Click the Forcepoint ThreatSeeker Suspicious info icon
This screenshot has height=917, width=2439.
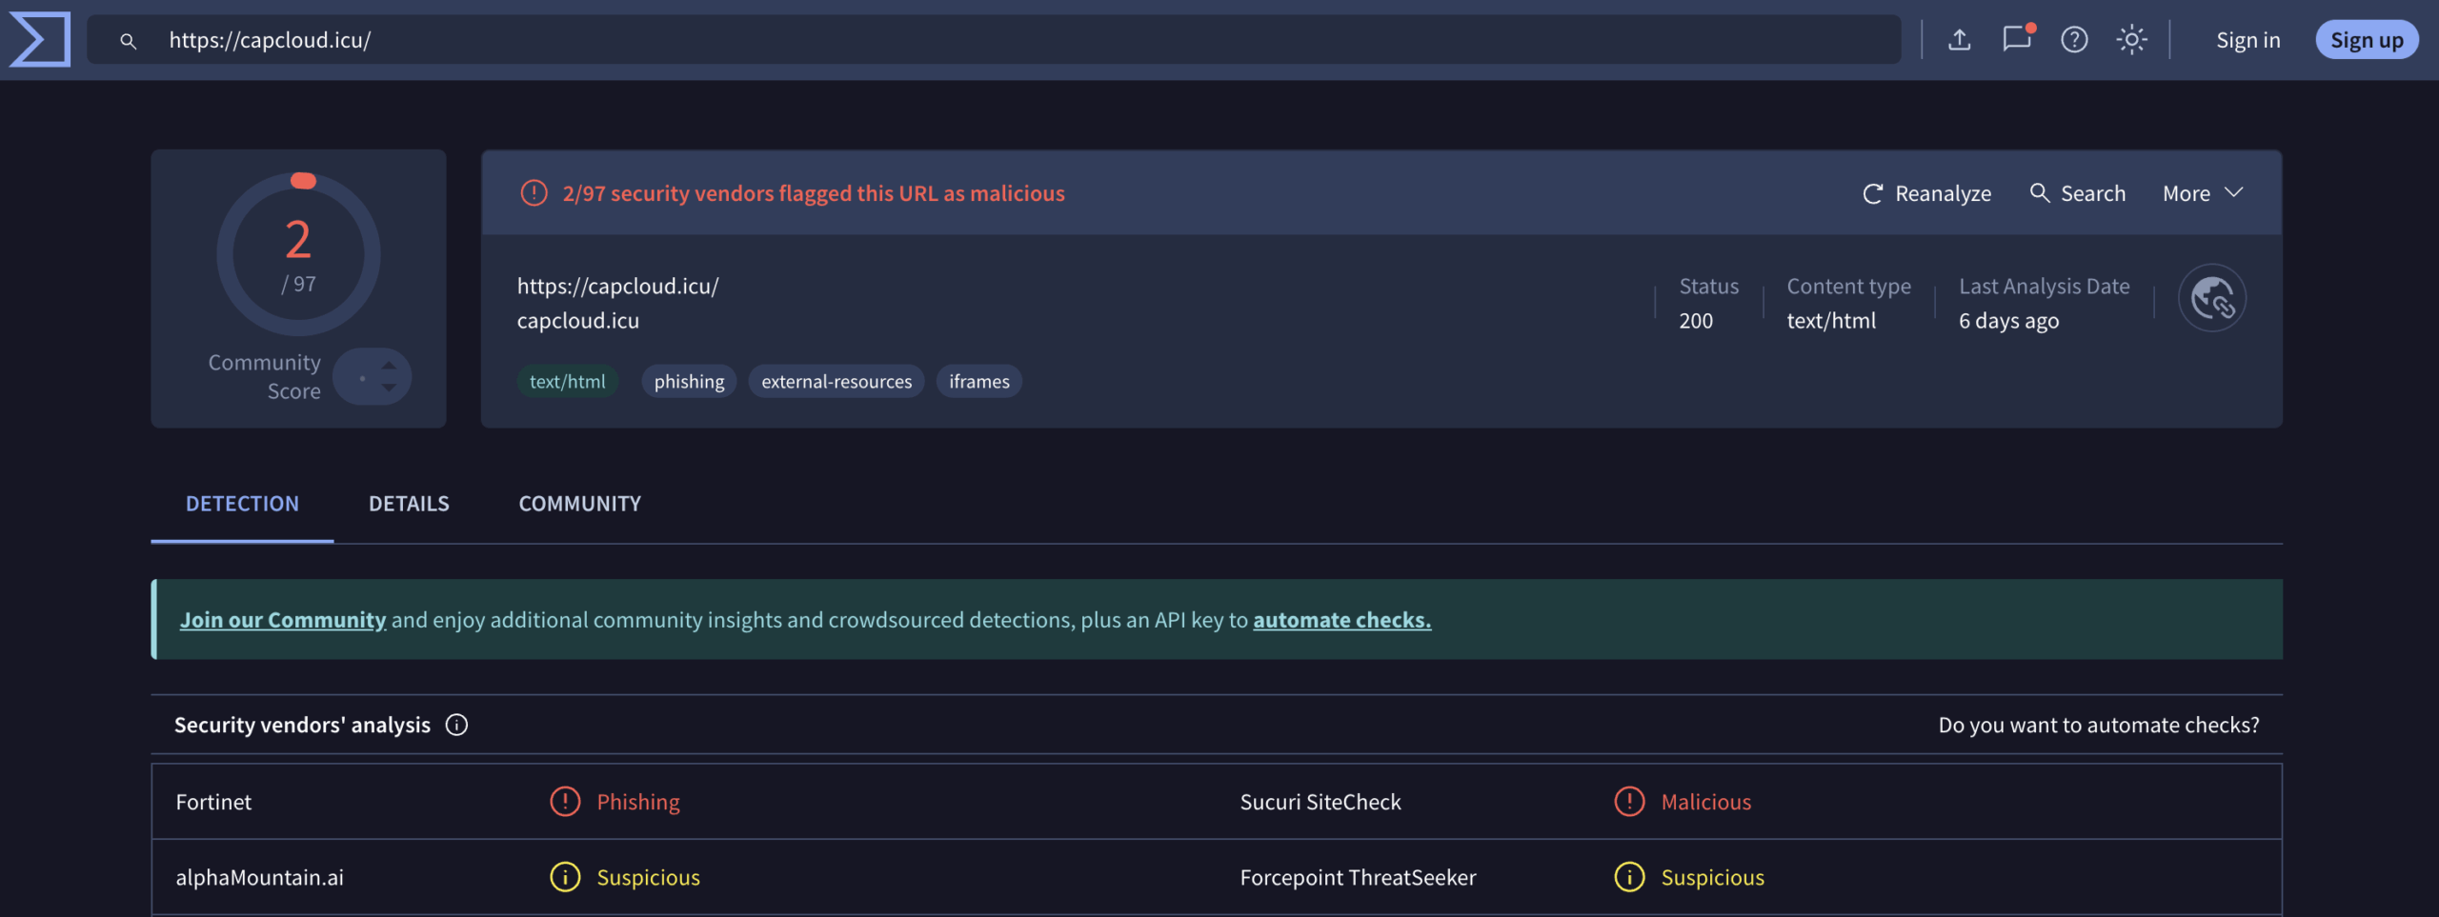[1629, 877]
